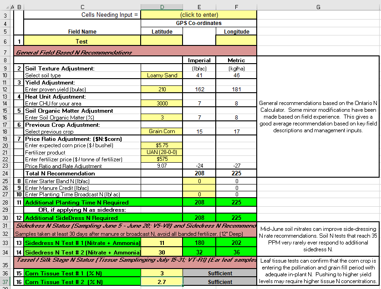381x289 pixels.
Task: Click the soil texture imperial value 41
Action: tap(199, 75)
